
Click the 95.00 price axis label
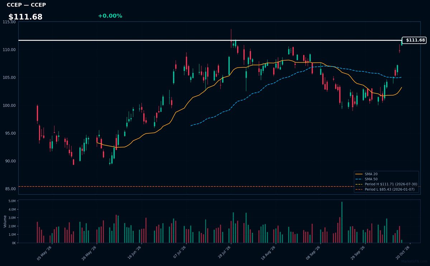(x=10, y=133)
